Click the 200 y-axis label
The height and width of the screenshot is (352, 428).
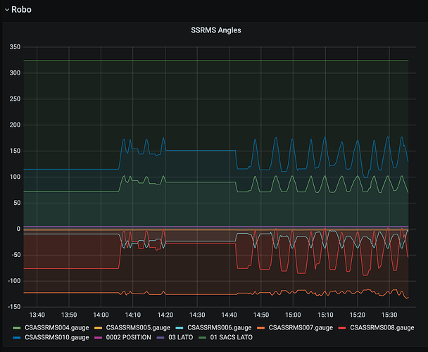pyautogui.click(x=15, y=125)
